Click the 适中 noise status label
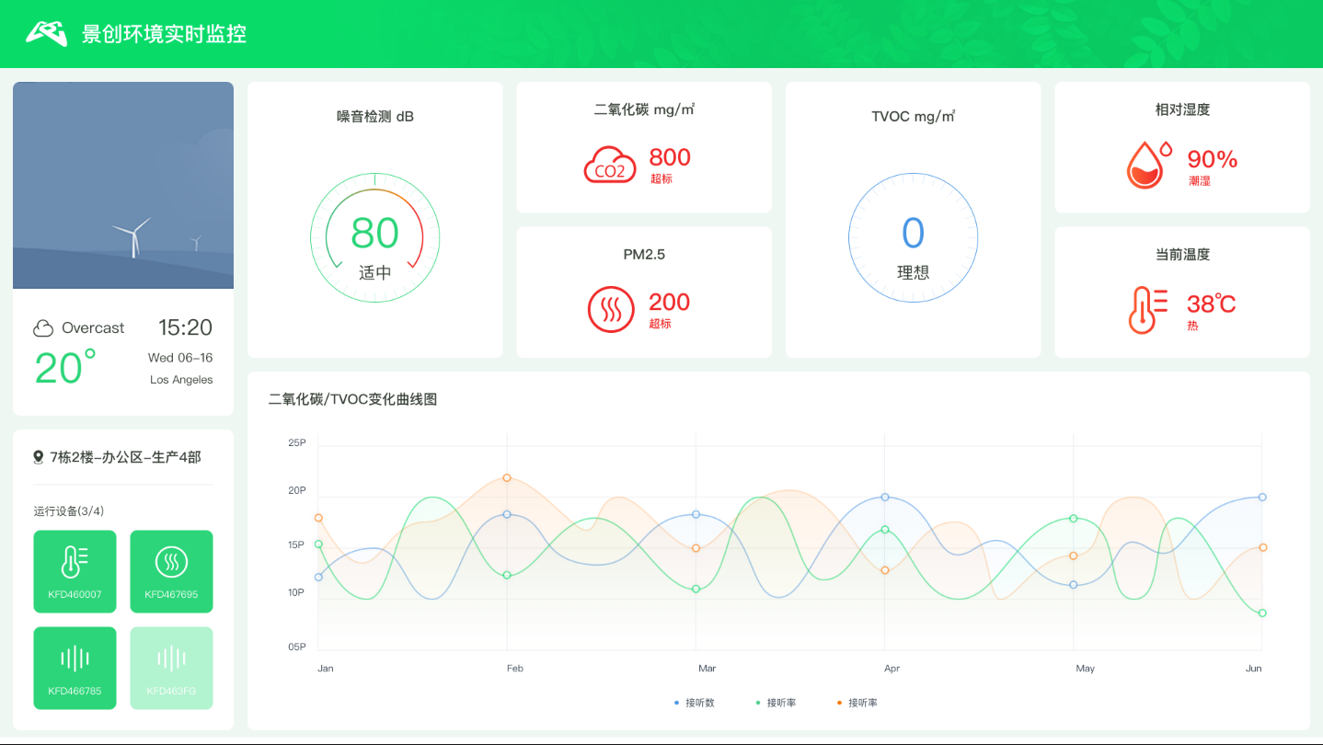Screen dimensions: 1323x745 375,273
